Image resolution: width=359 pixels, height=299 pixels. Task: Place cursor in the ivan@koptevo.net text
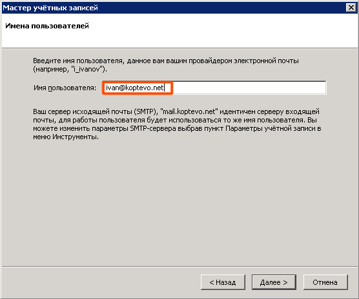click(x=134, y=88)
